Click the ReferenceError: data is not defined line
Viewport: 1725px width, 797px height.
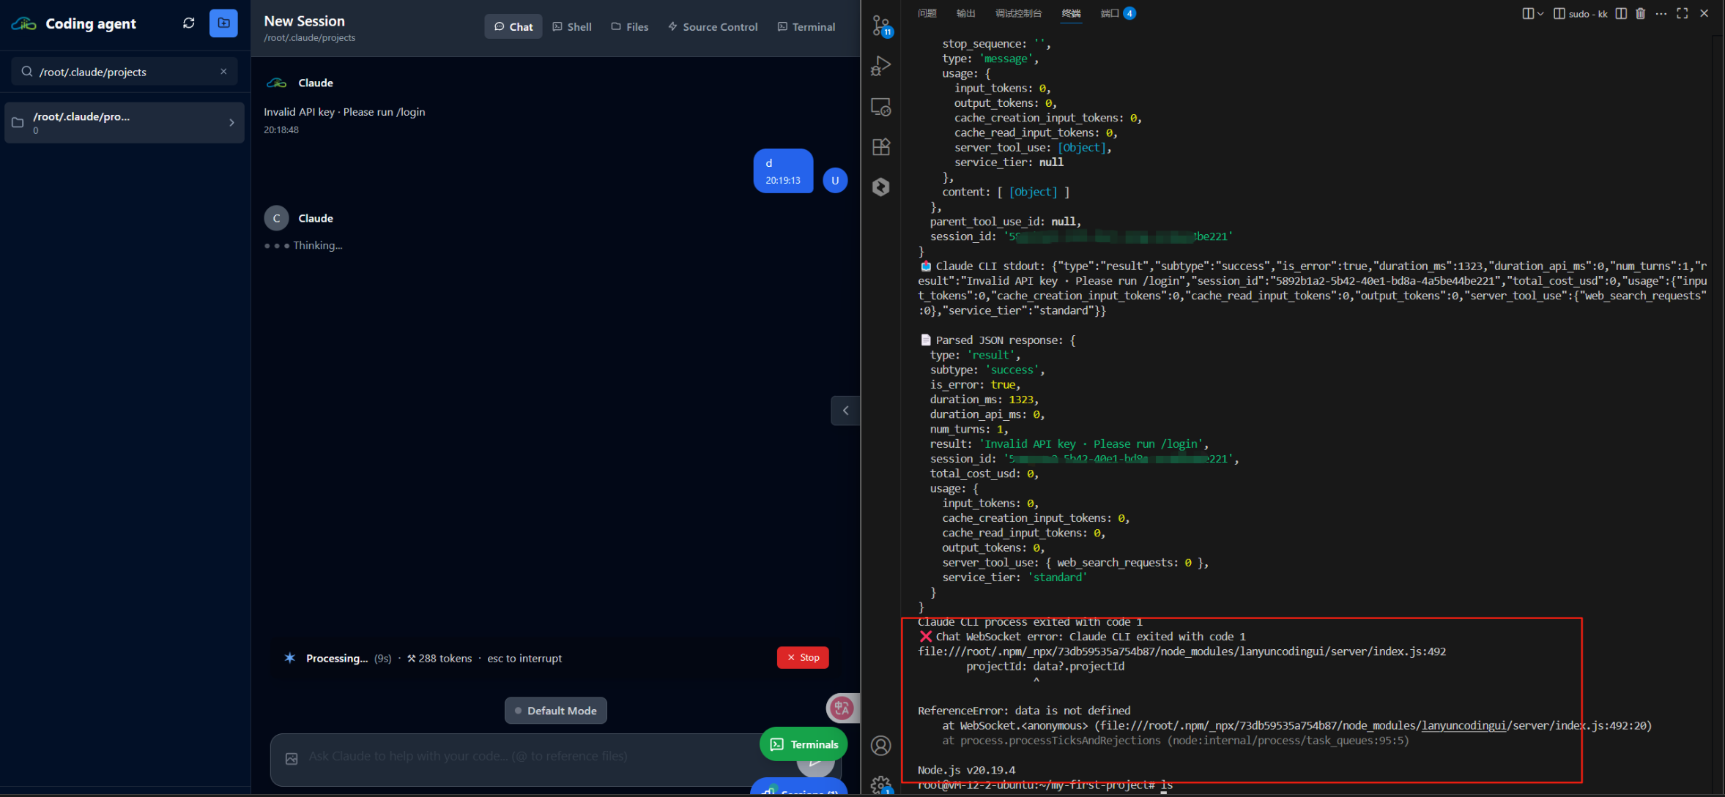(1024, 711)
